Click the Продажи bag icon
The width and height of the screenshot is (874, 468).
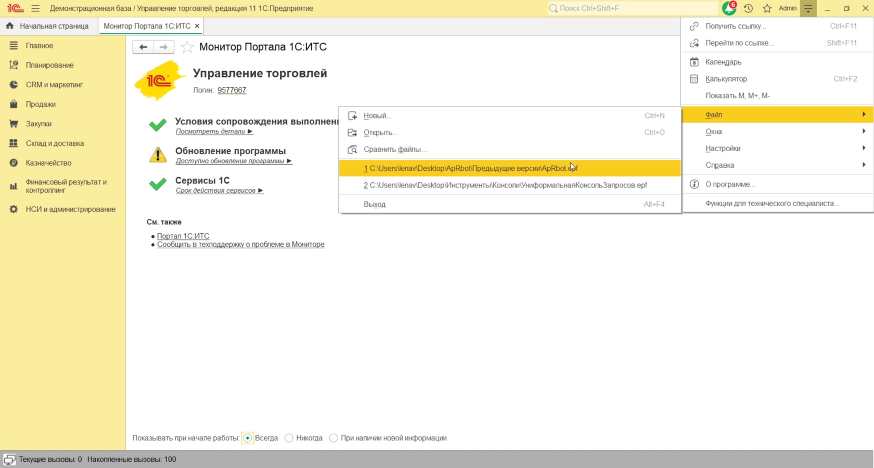(x=14, y=104)
